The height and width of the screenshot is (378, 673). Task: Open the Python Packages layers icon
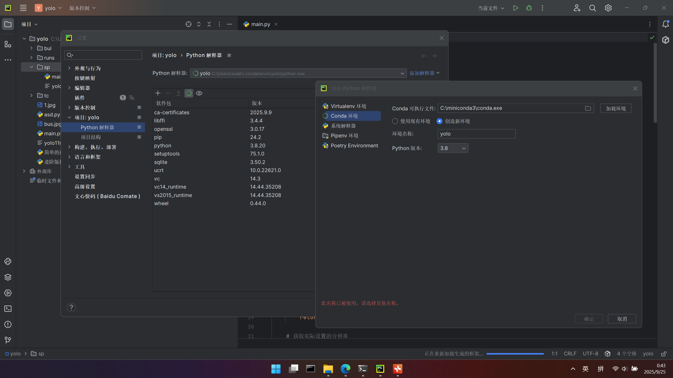(8, 277)
